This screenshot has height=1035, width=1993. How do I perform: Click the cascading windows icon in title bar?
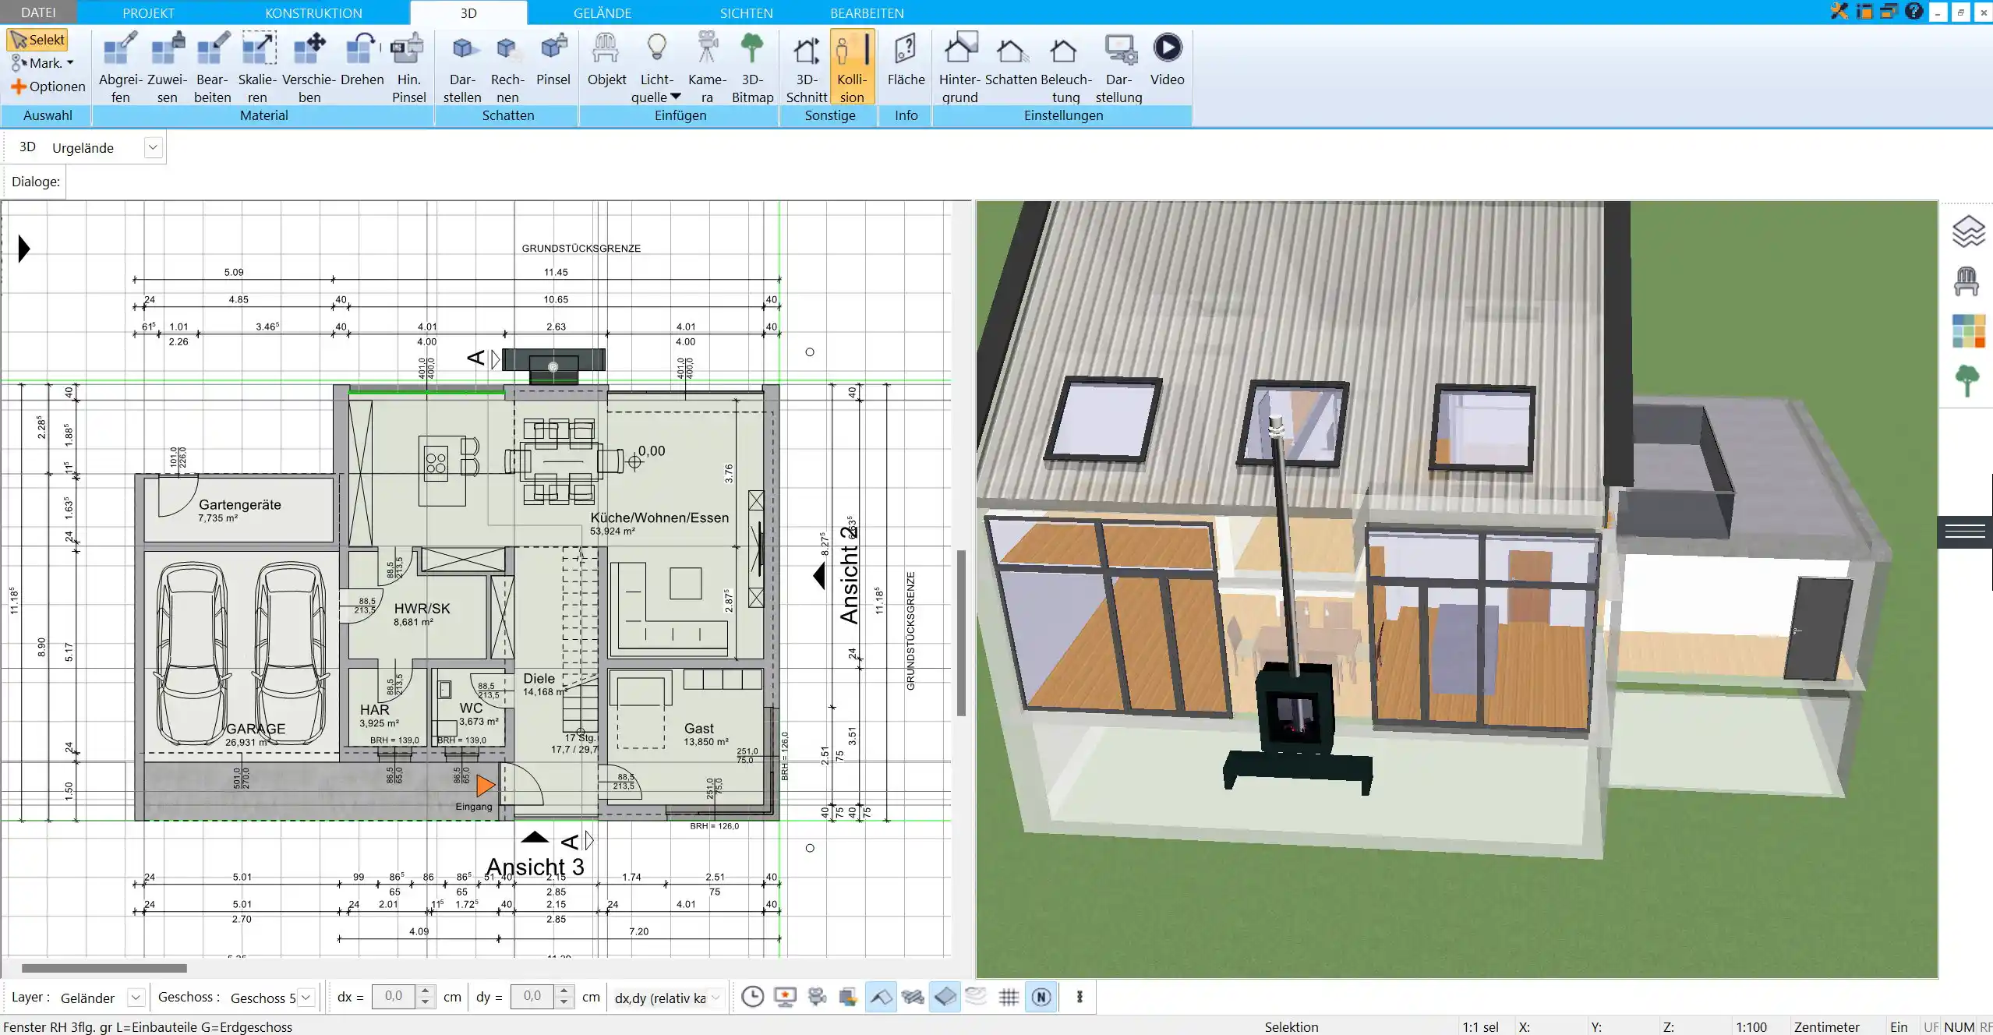pyautogui.click(x=1889, y=11)
